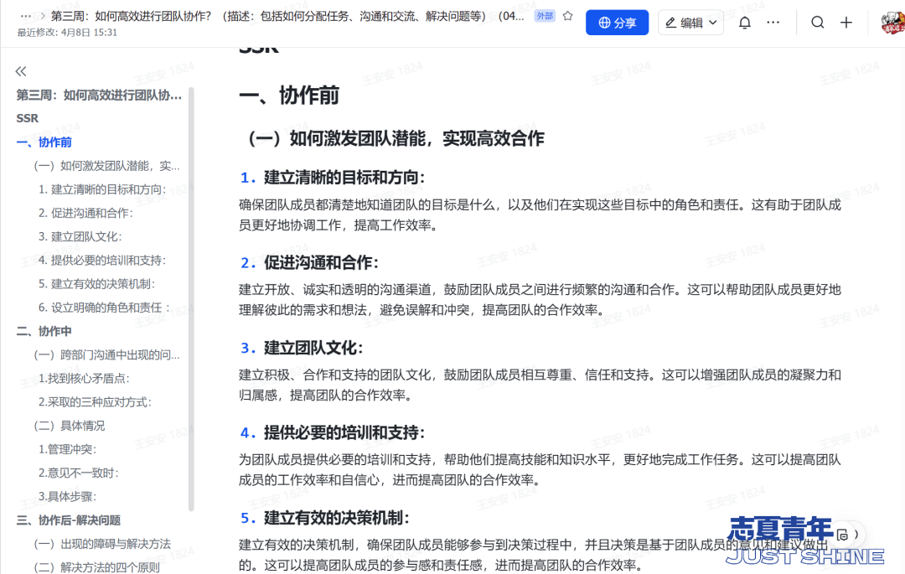Click the search magnifier icon
The height and width of the screenshot is (574, 905).
tap(817, 23)
